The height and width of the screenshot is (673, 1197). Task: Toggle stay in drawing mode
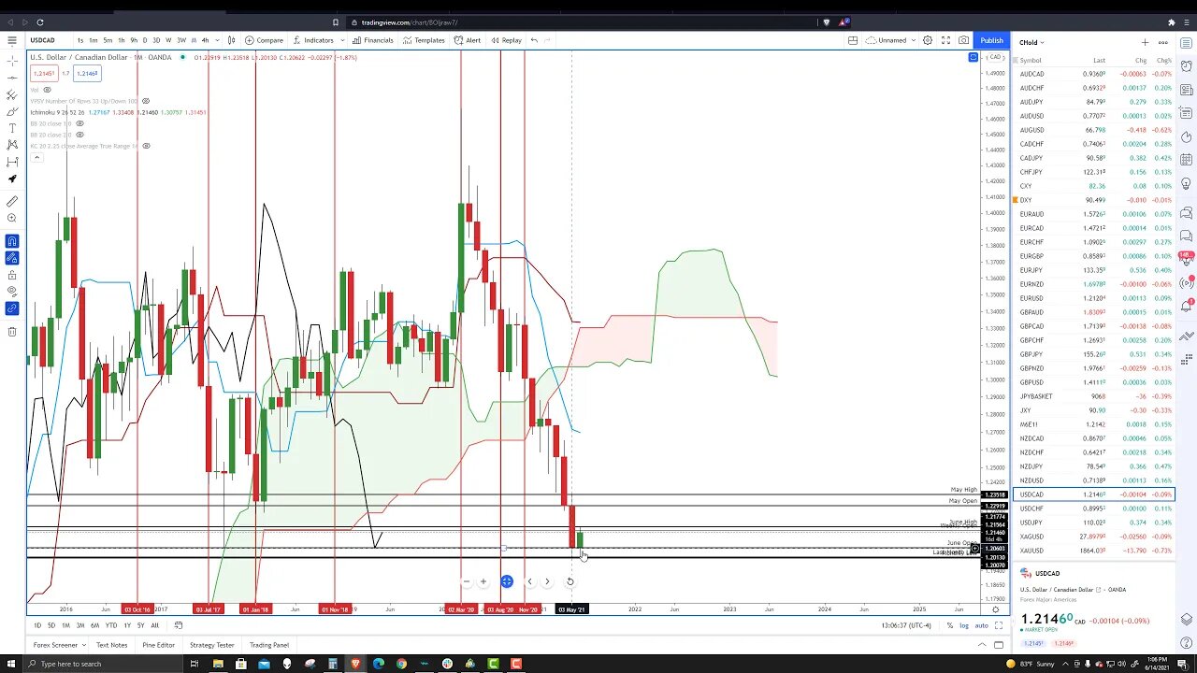coord(12,258)
